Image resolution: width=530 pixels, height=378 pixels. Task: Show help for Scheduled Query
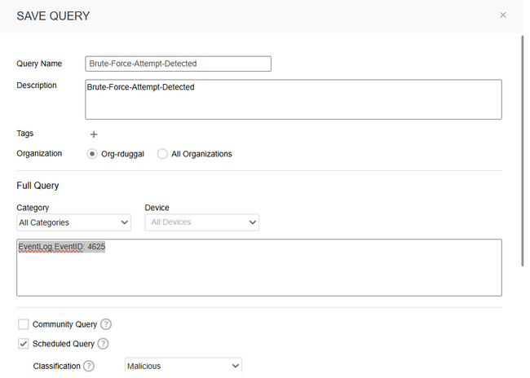[103, 344]
